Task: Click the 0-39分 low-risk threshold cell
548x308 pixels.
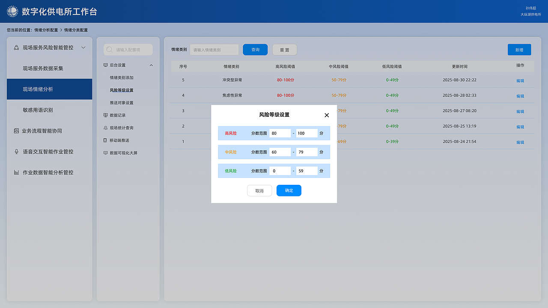Action: 392,142
